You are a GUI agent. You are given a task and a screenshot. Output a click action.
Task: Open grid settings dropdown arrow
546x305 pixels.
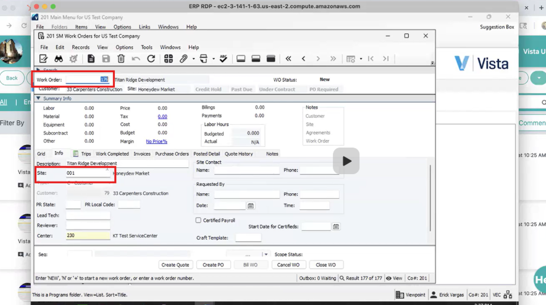[x=361, y=59]
